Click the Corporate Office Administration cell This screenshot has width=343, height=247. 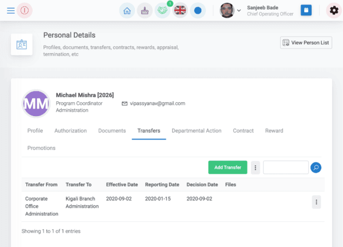42,206
